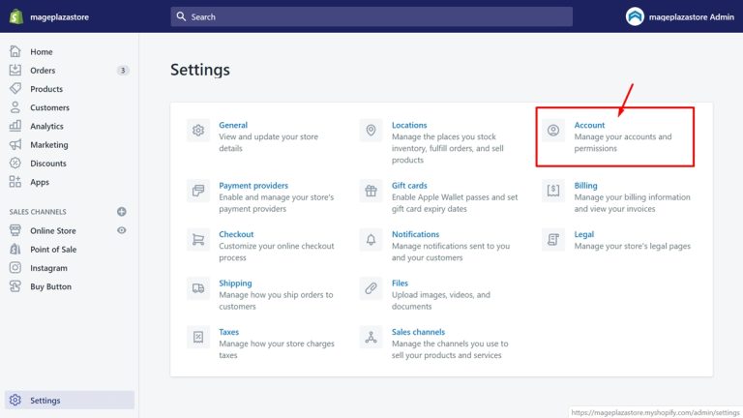This screenshot has height=418, width=743.
Task: Open Orders in the sidebar
Action: (x=43, y=71)
